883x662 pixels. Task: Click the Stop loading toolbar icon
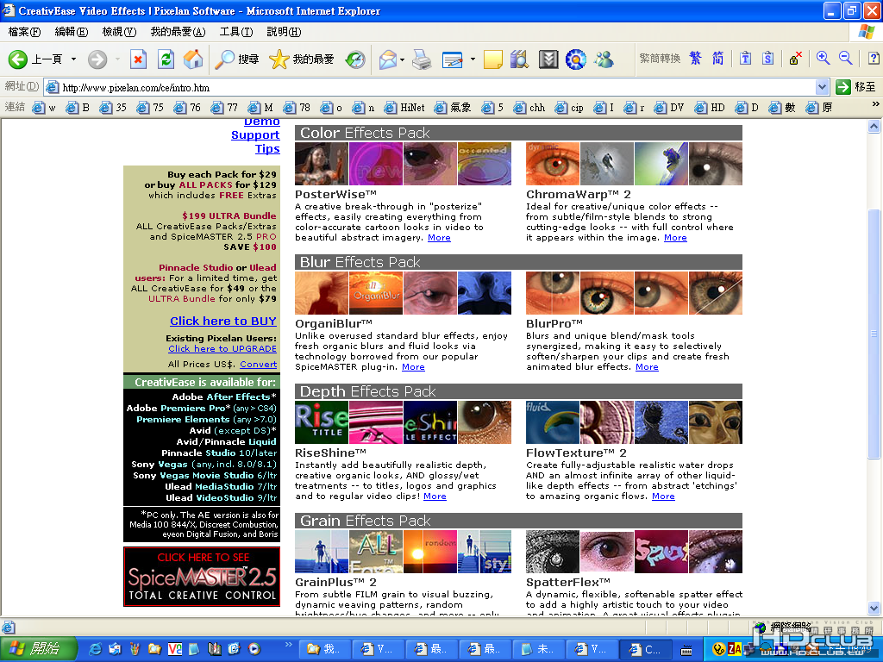click(x=138, y=59)
